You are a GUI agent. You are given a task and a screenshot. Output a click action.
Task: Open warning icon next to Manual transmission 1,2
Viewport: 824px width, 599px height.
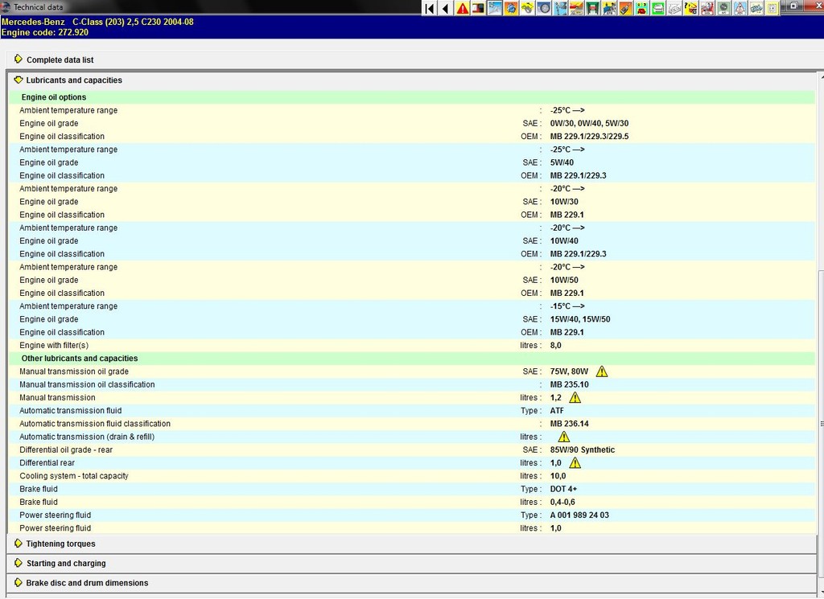tap(575, 397)
